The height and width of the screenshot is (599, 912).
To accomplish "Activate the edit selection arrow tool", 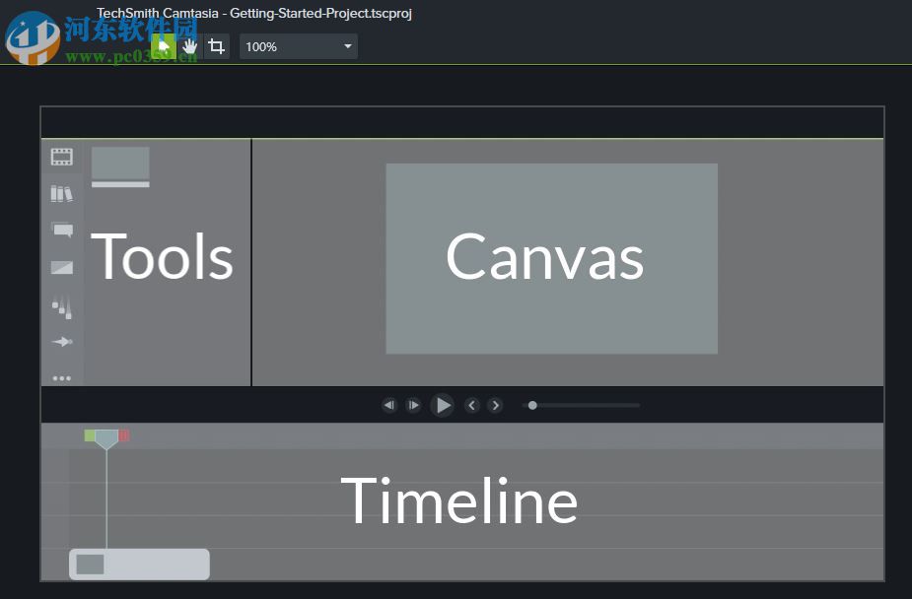I will pos(164,45).
